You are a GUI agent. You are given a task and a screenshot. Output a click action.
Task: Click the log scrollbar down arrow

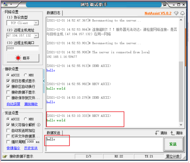click(x=181, y=125)
